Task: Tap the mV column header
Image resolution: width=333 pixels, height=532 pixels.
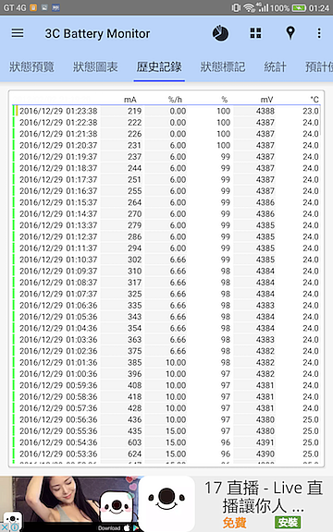Action: (266, 100)
